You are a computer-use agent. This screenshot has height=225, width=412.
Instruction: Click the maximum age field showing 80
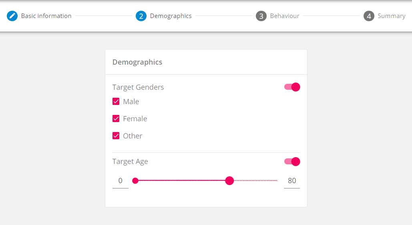(x=292, y=181)
